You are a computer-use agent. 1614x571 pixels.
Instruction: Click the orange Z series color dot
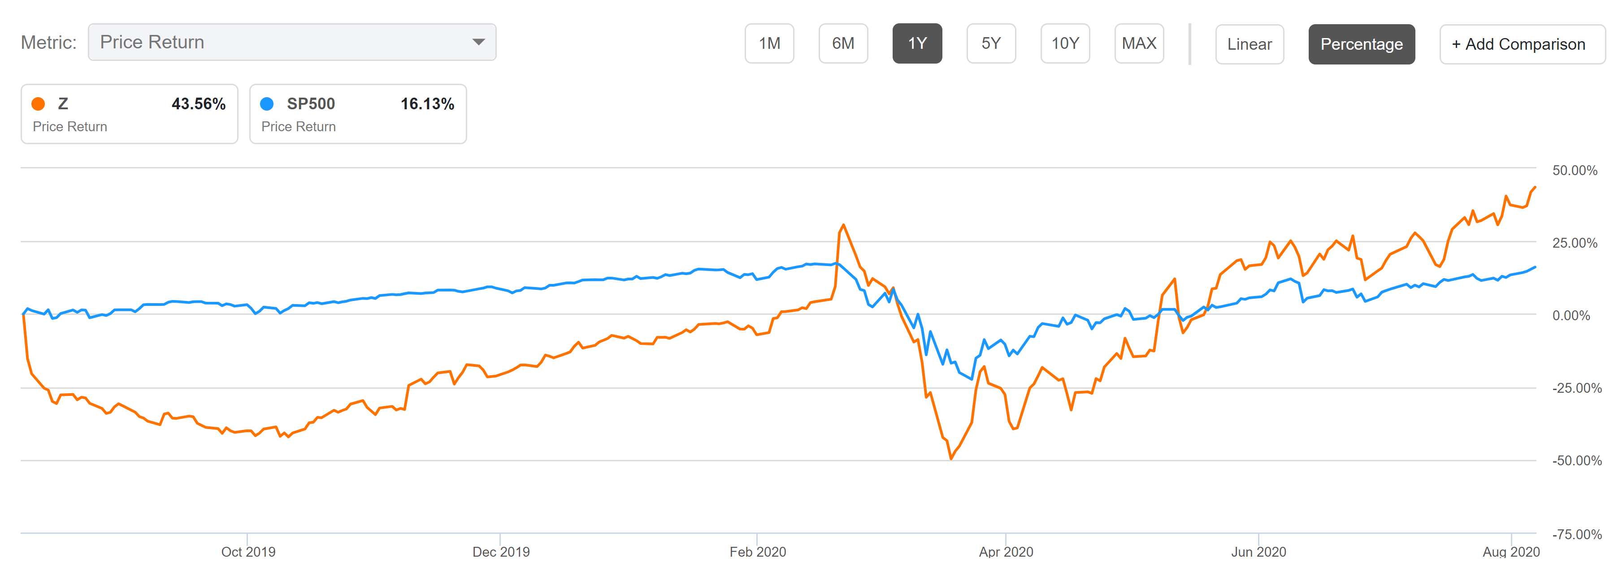(39, 104)
